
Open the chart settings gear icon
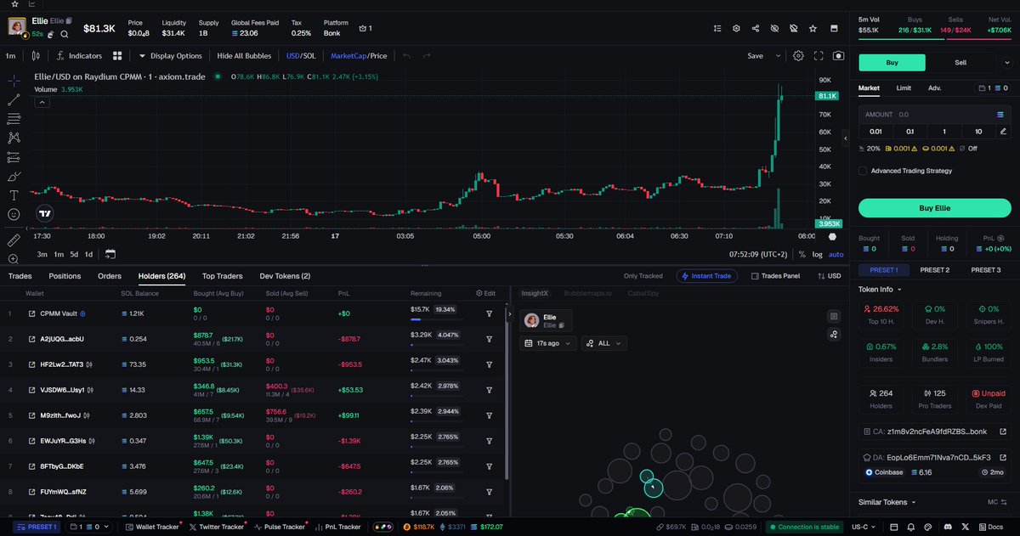[x=798, y=56]
